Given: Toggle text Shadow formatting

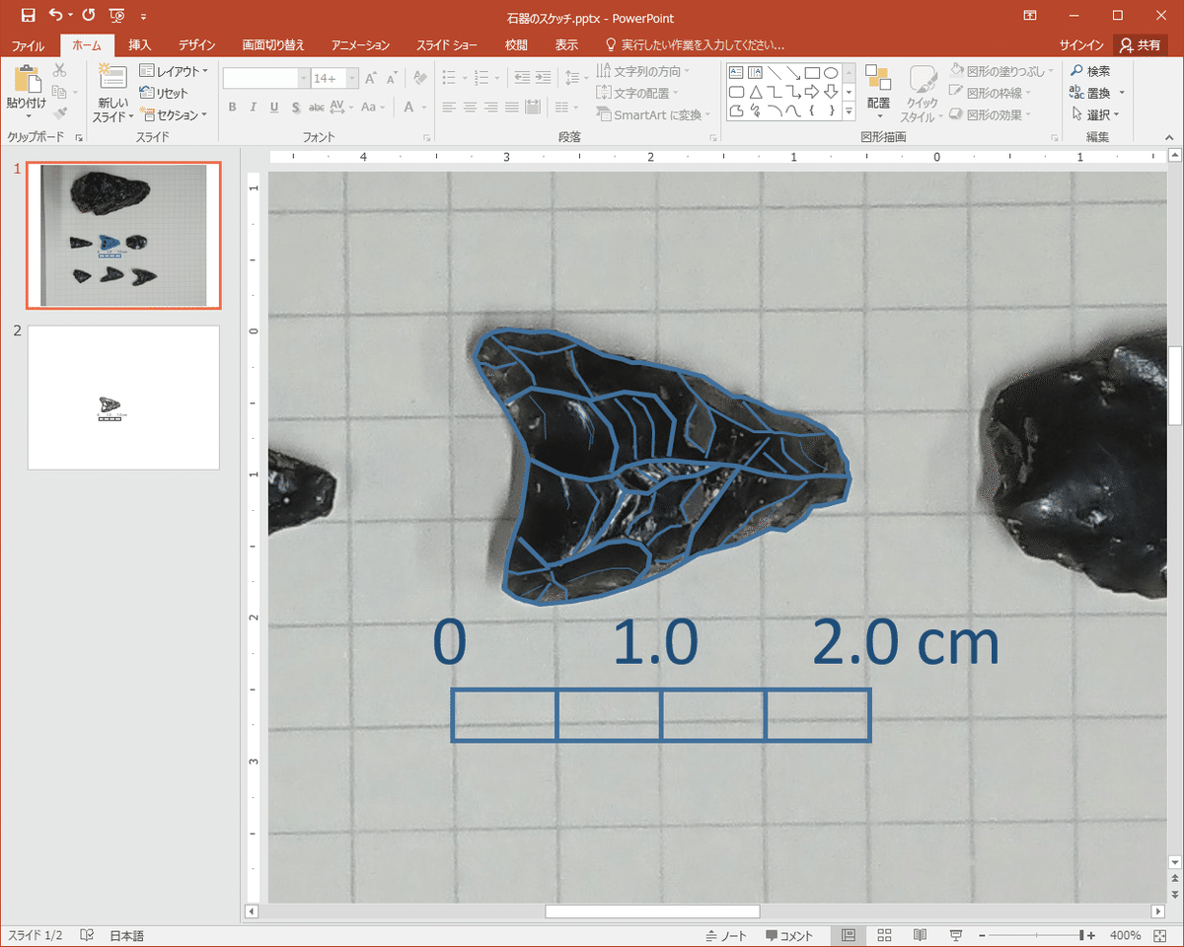Looking at the screenshot, I should [295, 108].
